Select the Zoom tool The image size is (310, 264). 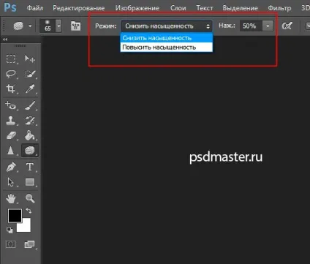[x=30, y=198]
